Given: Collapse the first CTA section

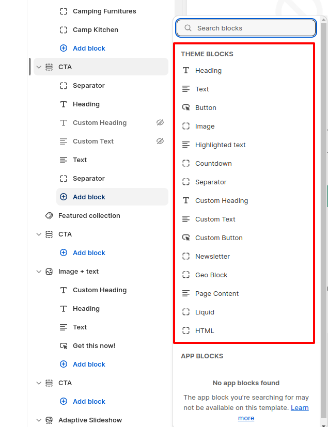Looking at the screenshot, I should [x=39, y=67].
